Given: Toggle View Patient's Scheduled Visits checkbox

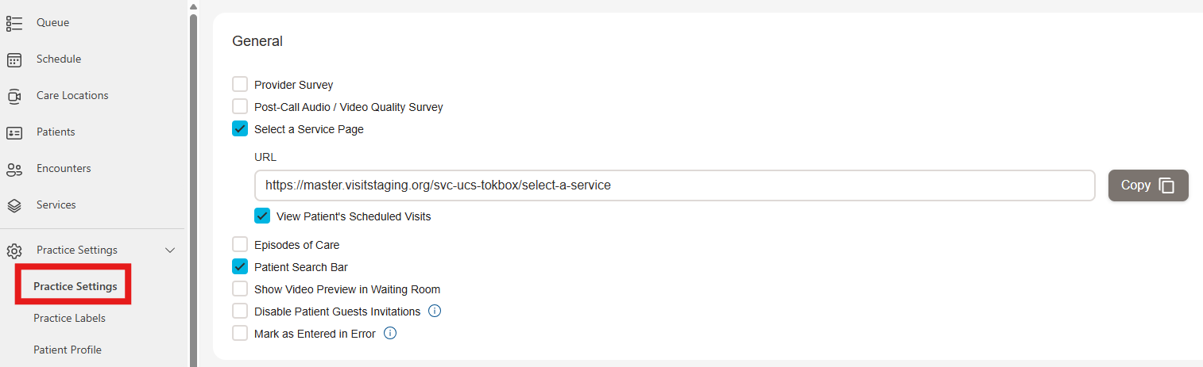Looking at the screenshot, I should [262, 216].
